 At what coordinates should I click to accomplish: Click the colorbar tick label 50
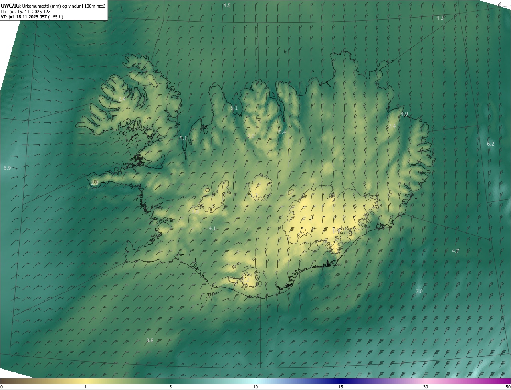(508, 387)
